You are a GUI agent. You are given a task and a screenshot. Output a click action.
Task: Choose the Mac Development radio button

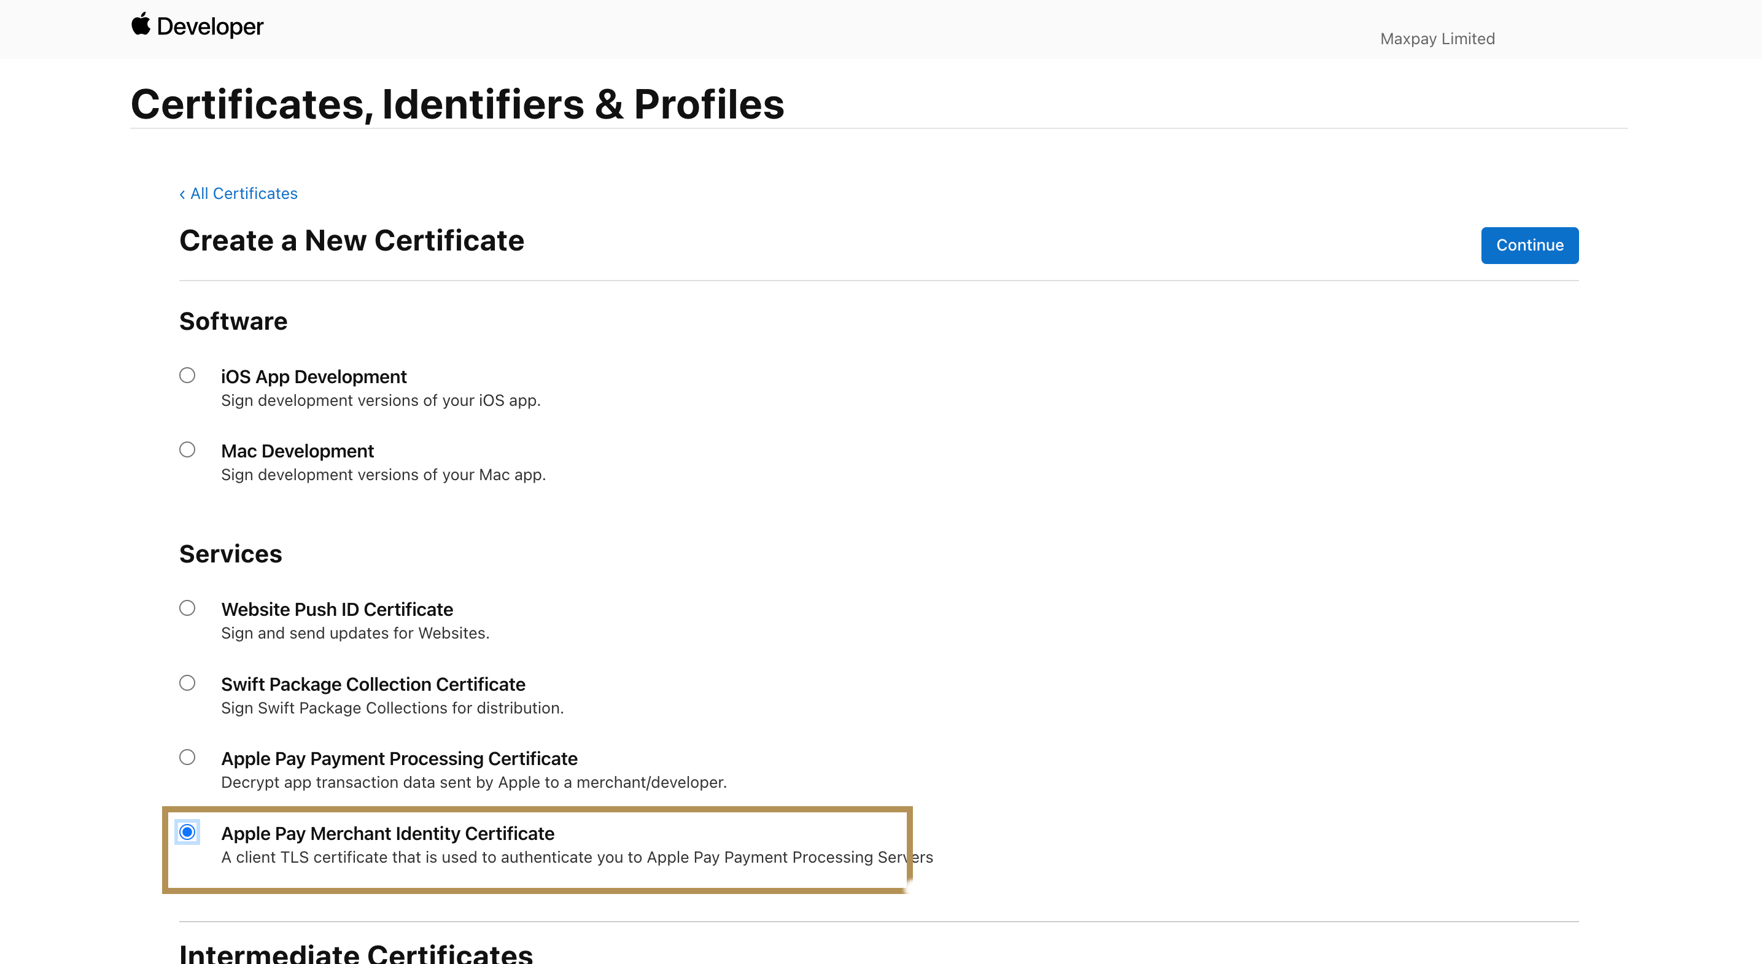tap(187, 449)
